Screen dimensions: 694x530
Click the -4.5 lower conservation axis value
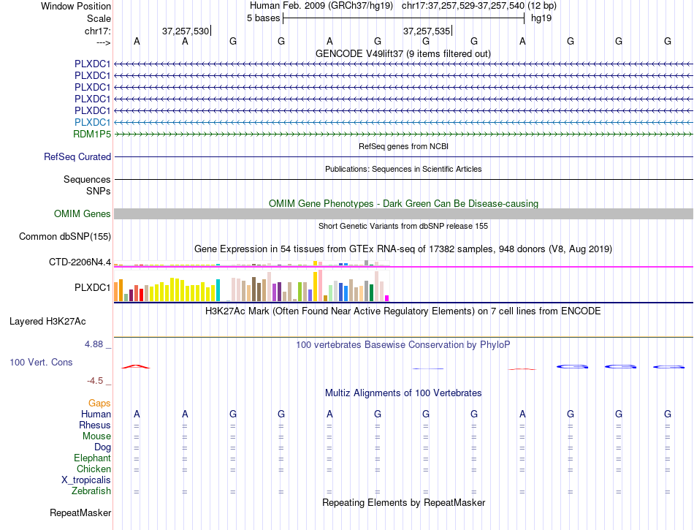(x=95, y=381)
